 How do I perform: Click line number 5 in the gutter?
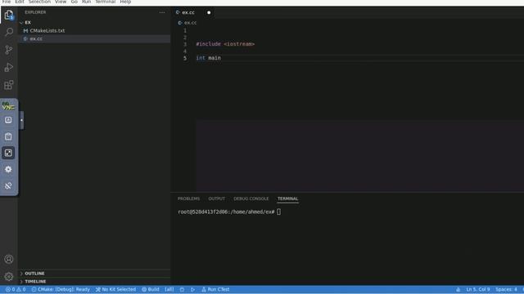[x=185, y=58]
